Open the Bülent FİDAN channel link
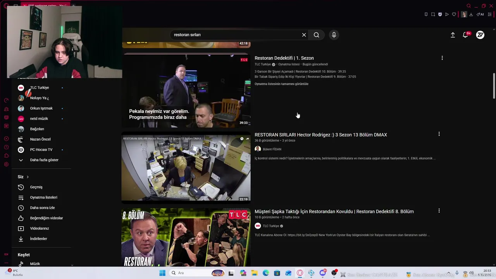The height and width of the screenshot is (279, 496). coord(272,149)
